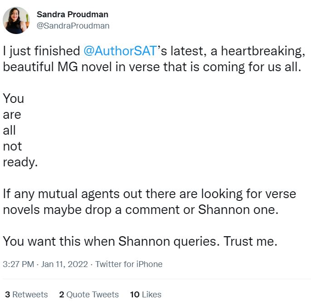Open Sandra Proudman's profile avatar photo
This screenshot has width=311, height=306.
click(16, 20)
